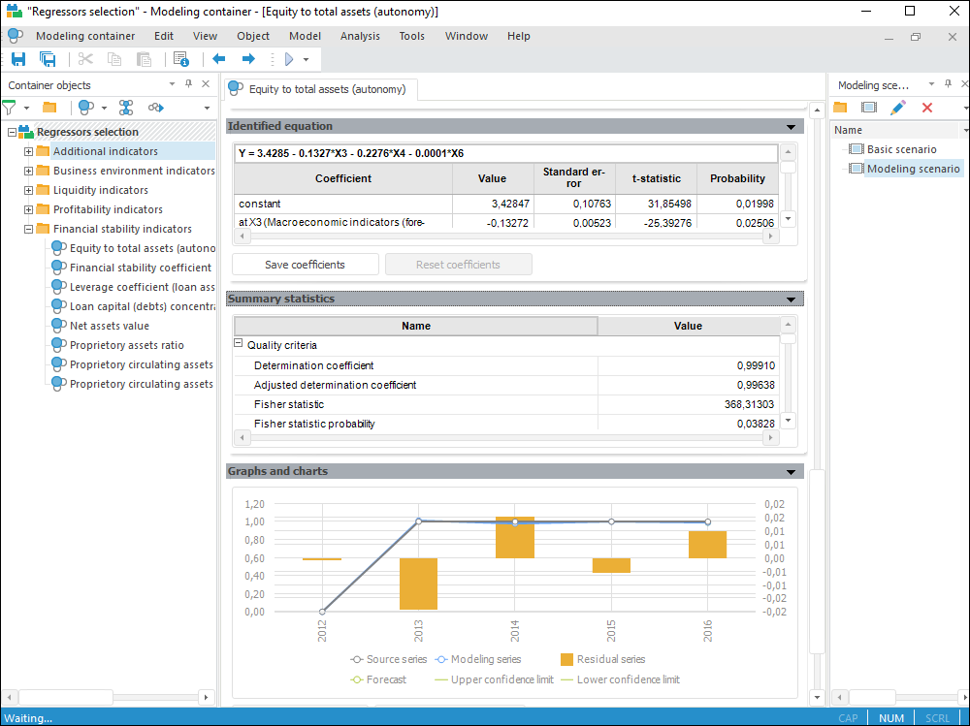Click the Save All toolbar icon
The width and height of the screenshot is (970, 726).
(x=48, y=59)
